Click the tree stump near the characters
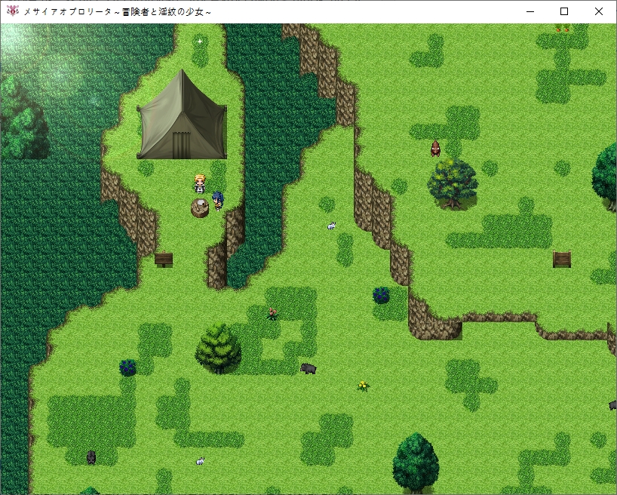 point(200,208)
